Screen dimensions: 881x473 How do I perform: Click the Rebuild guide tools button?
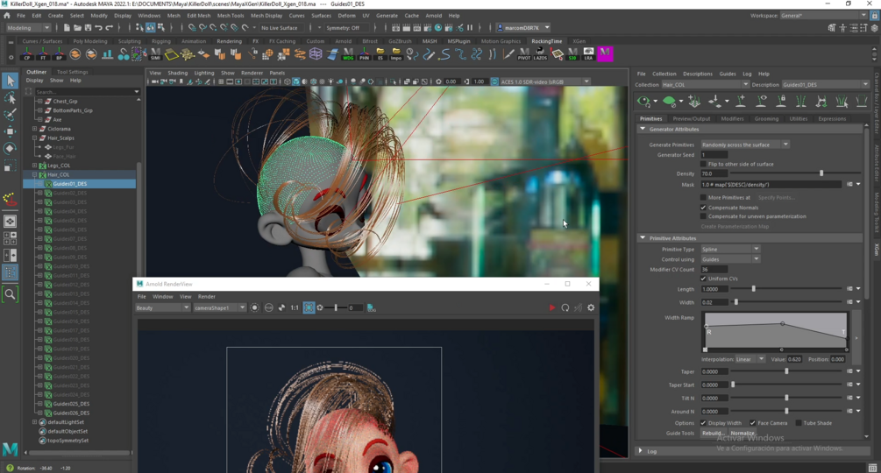713,434
